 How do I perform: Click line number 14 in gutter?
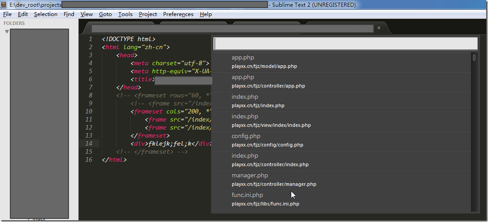(89, 143)
